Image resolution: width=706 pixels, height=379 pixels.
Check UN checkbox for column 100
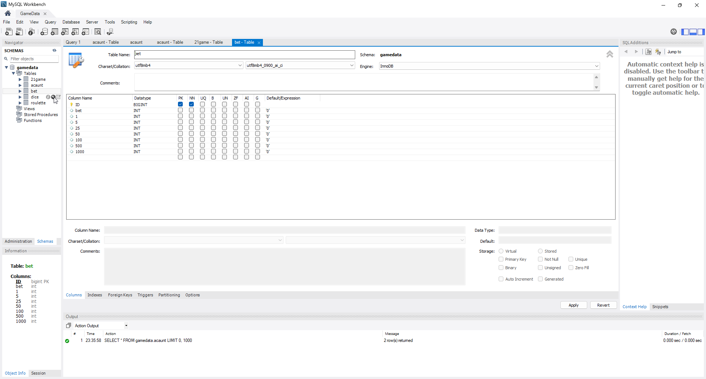(x=224, y=140)
